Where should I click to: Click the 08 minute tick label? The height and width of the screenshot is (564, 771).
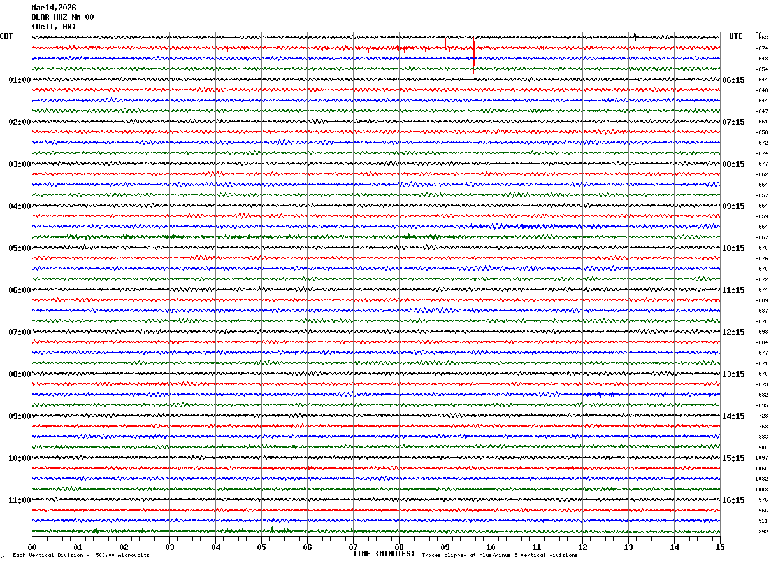coord(399,547)
